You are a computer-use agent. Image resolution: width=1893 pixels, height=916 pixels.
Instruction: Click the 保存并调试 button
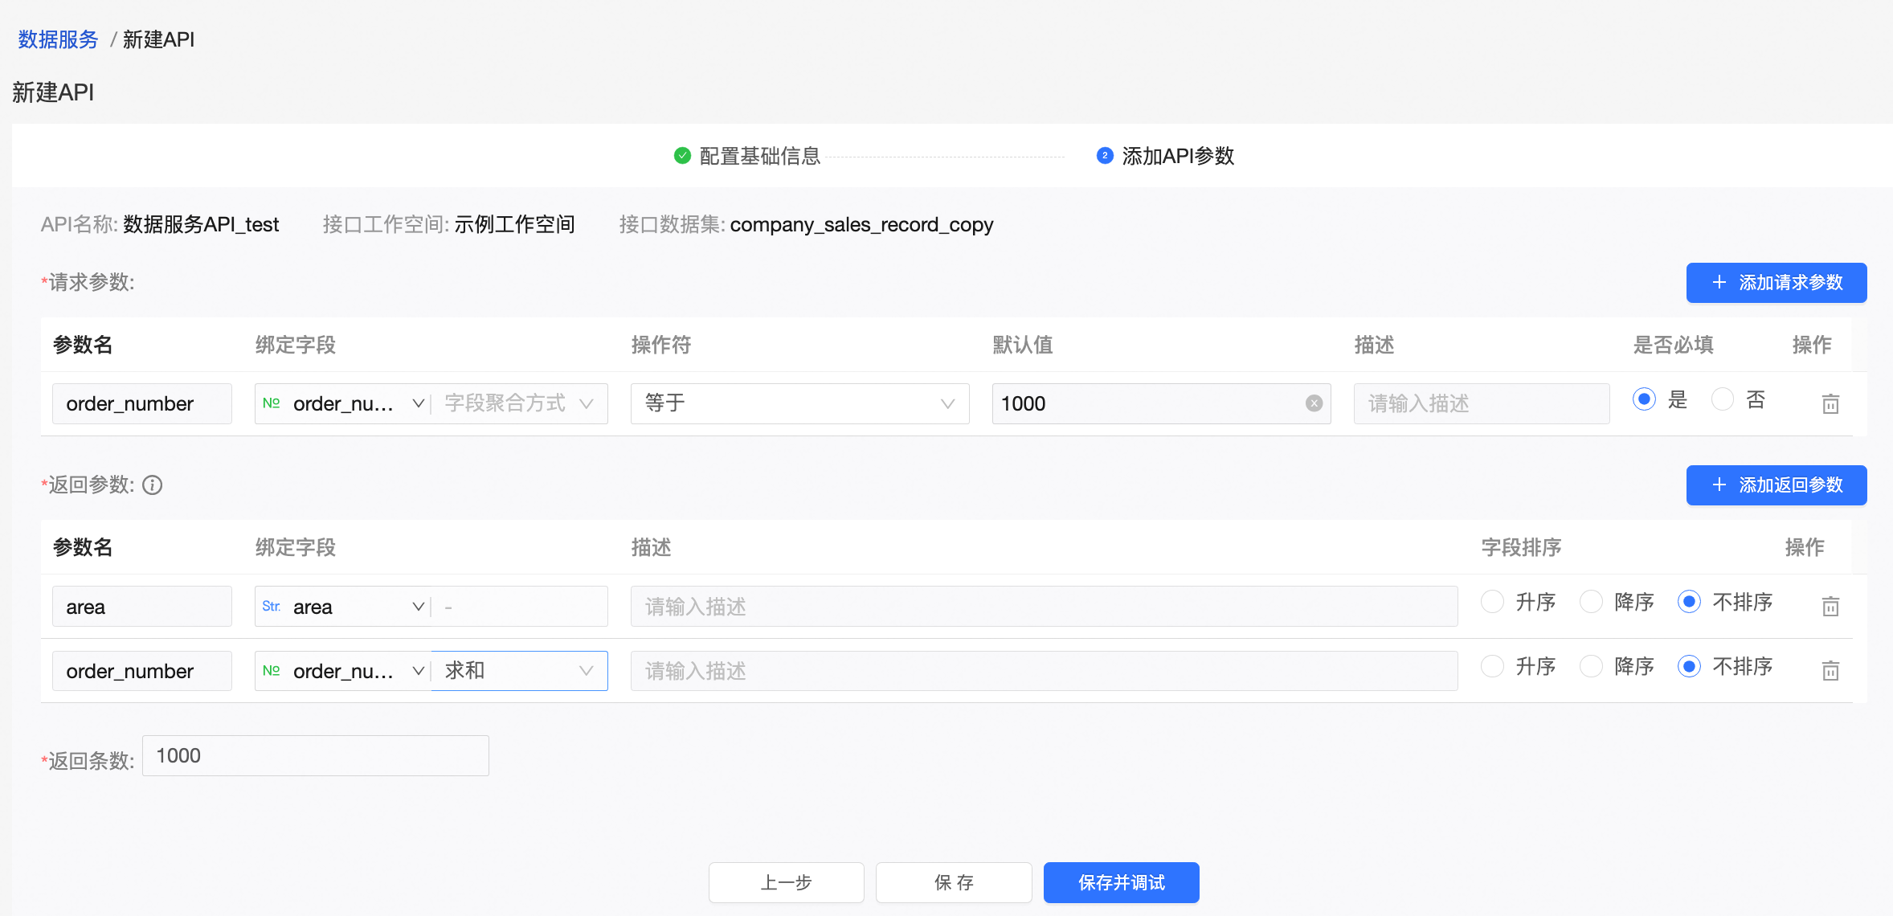(x=1121, y=882)
